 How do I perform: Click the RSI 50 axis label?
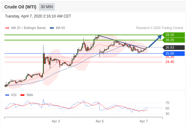[167, 108]
